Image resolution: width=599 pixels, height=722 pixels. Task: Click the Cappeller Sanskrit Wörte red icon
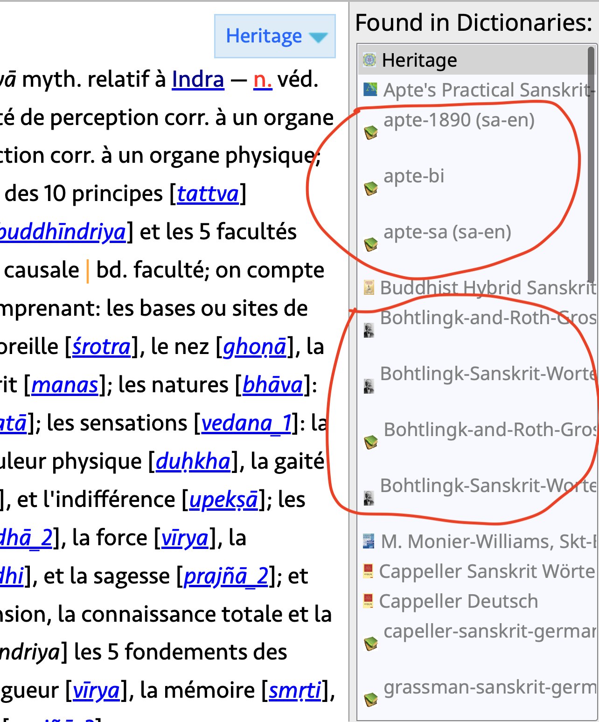pos(368,571)
